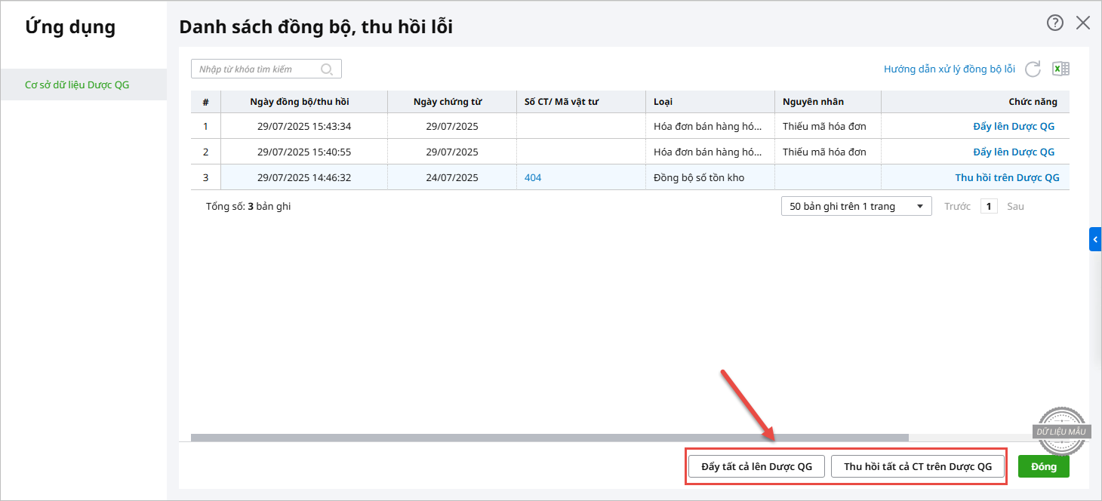Select cell 29/07/2025 15:40:55
This screenshot has height=501, width=1102.
[304, 152]
